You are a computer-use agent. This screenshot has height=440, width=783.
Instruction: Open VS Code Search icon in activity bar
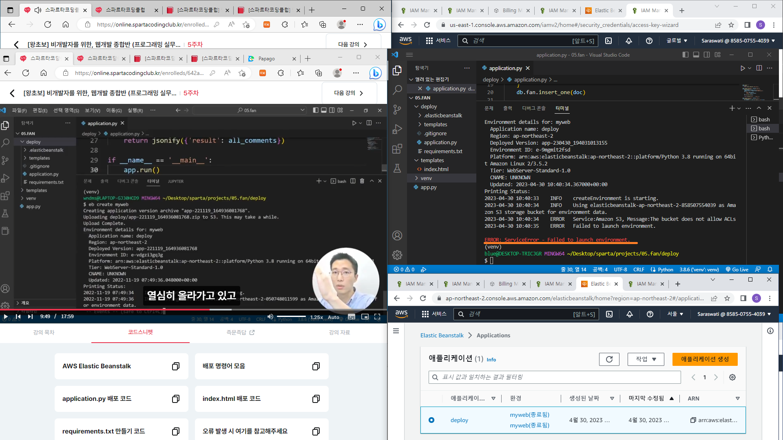(397, 90)
